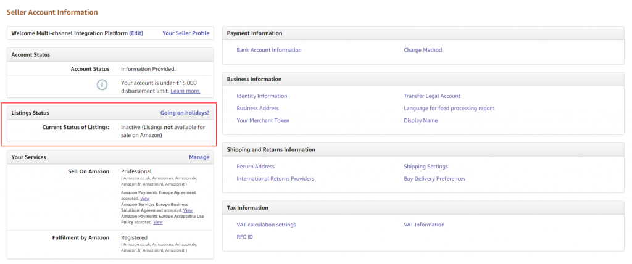The image size is (632, 264).
Task: View Your Merchant Token
Action: (x=263, y=120)
